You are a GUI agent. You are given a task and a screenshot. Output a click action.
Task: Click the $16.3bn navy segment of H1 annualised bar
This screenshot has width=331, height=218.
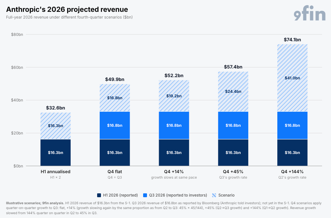coord(56,153)
